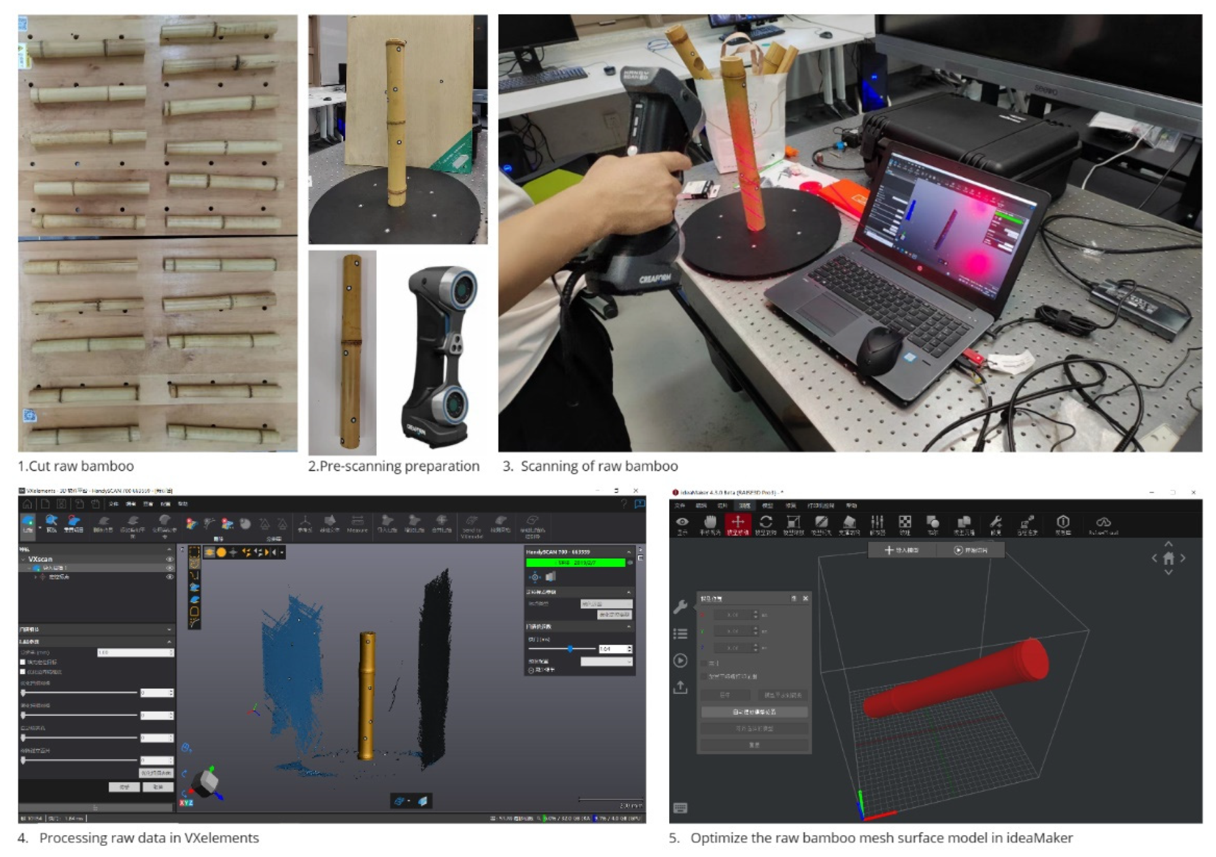Tick the first checkbox under mesh parameters
Image resolution: width=1216 pixels, height=857 pixels.
coord(23,662)
